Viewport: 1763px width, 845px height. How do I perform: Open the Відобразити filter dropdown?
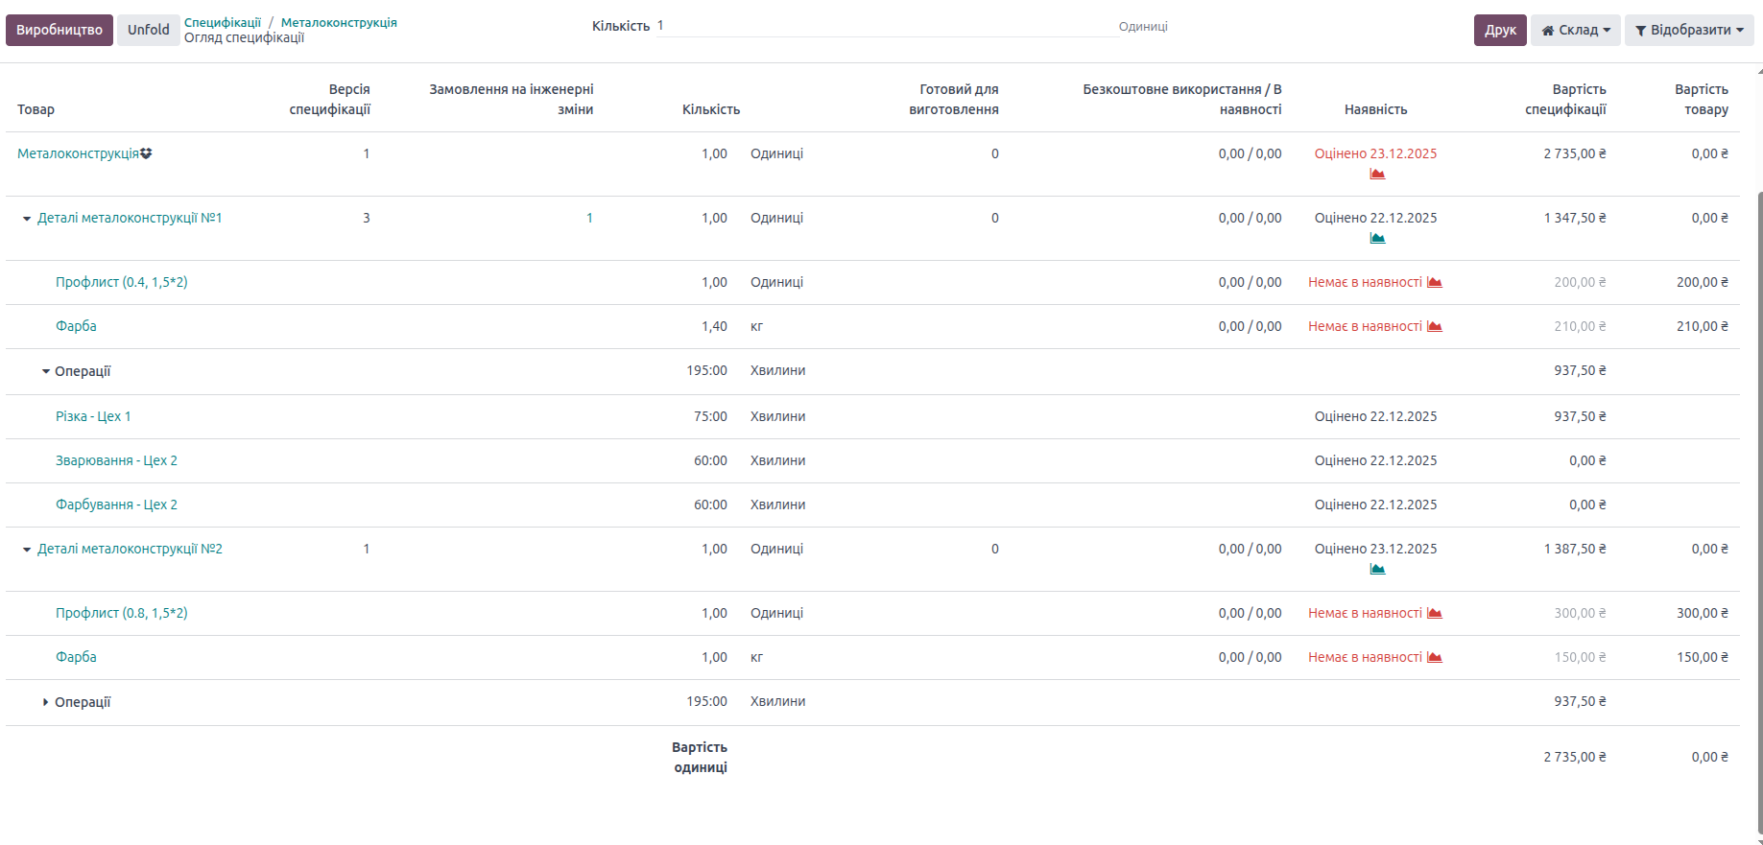1688,30
